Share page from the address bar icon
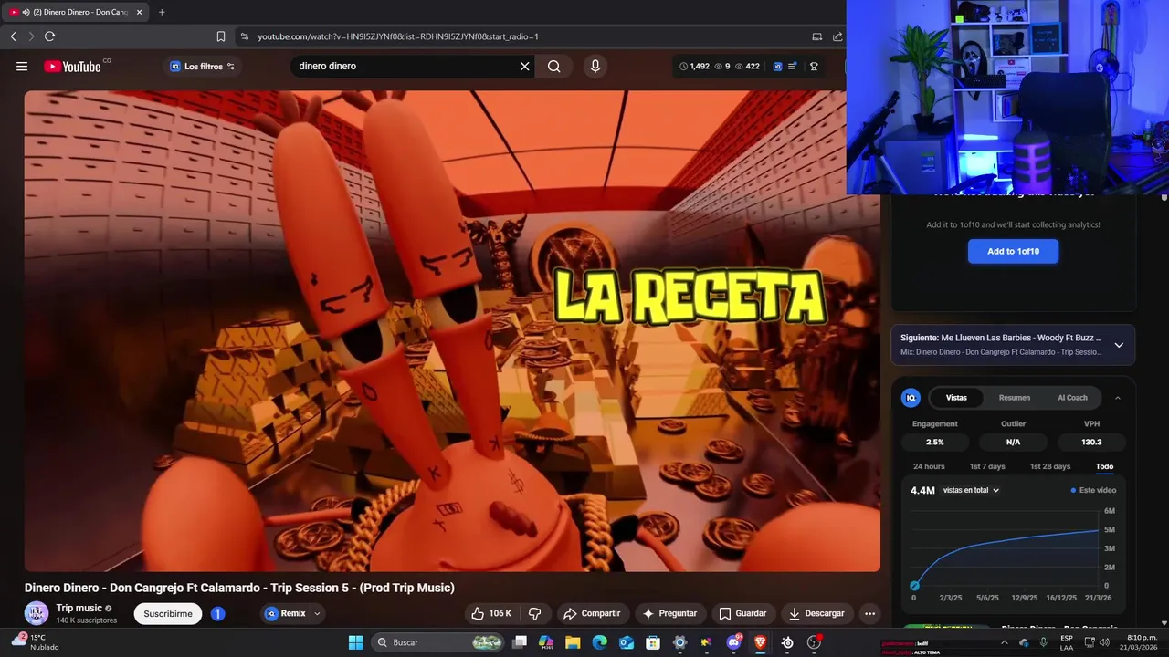 click(x=837, y=36)
